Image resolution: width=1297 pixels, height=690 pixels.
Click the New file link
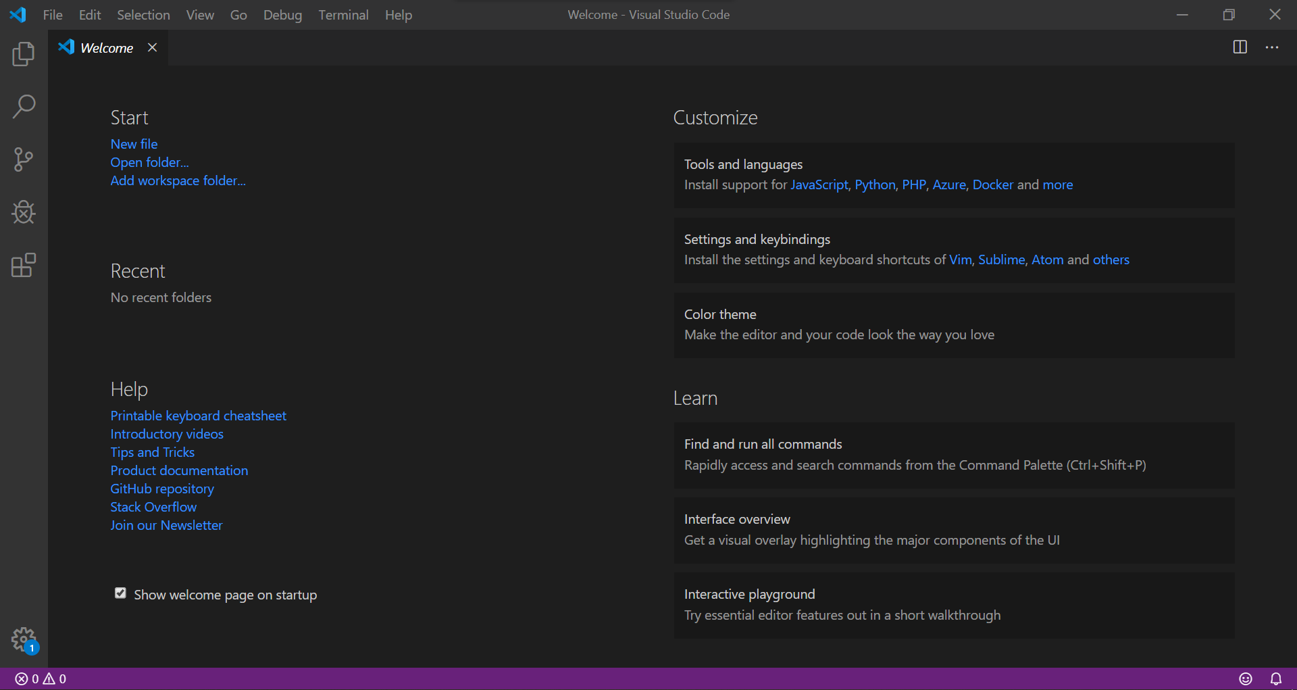pyautogui.click(x=133, y=143)
